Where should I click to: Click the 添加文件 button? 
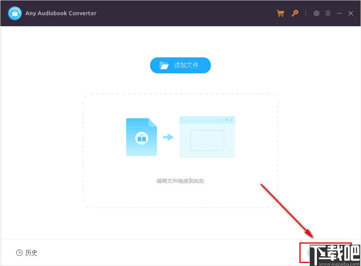click(180, 65)
